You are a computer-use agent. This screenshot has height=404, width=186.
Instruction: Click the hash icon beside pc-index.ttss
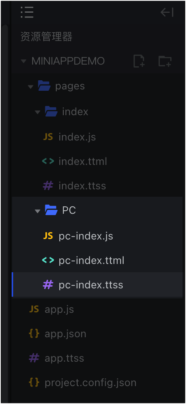tap(48, 284)
